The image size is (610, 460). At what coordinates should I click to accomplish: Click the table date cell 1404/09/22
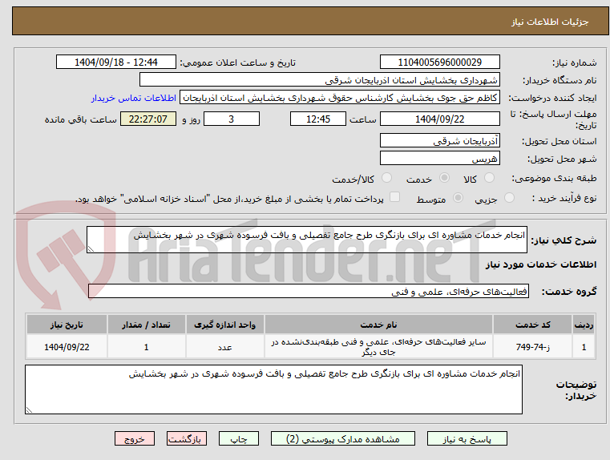pos(67,347)
